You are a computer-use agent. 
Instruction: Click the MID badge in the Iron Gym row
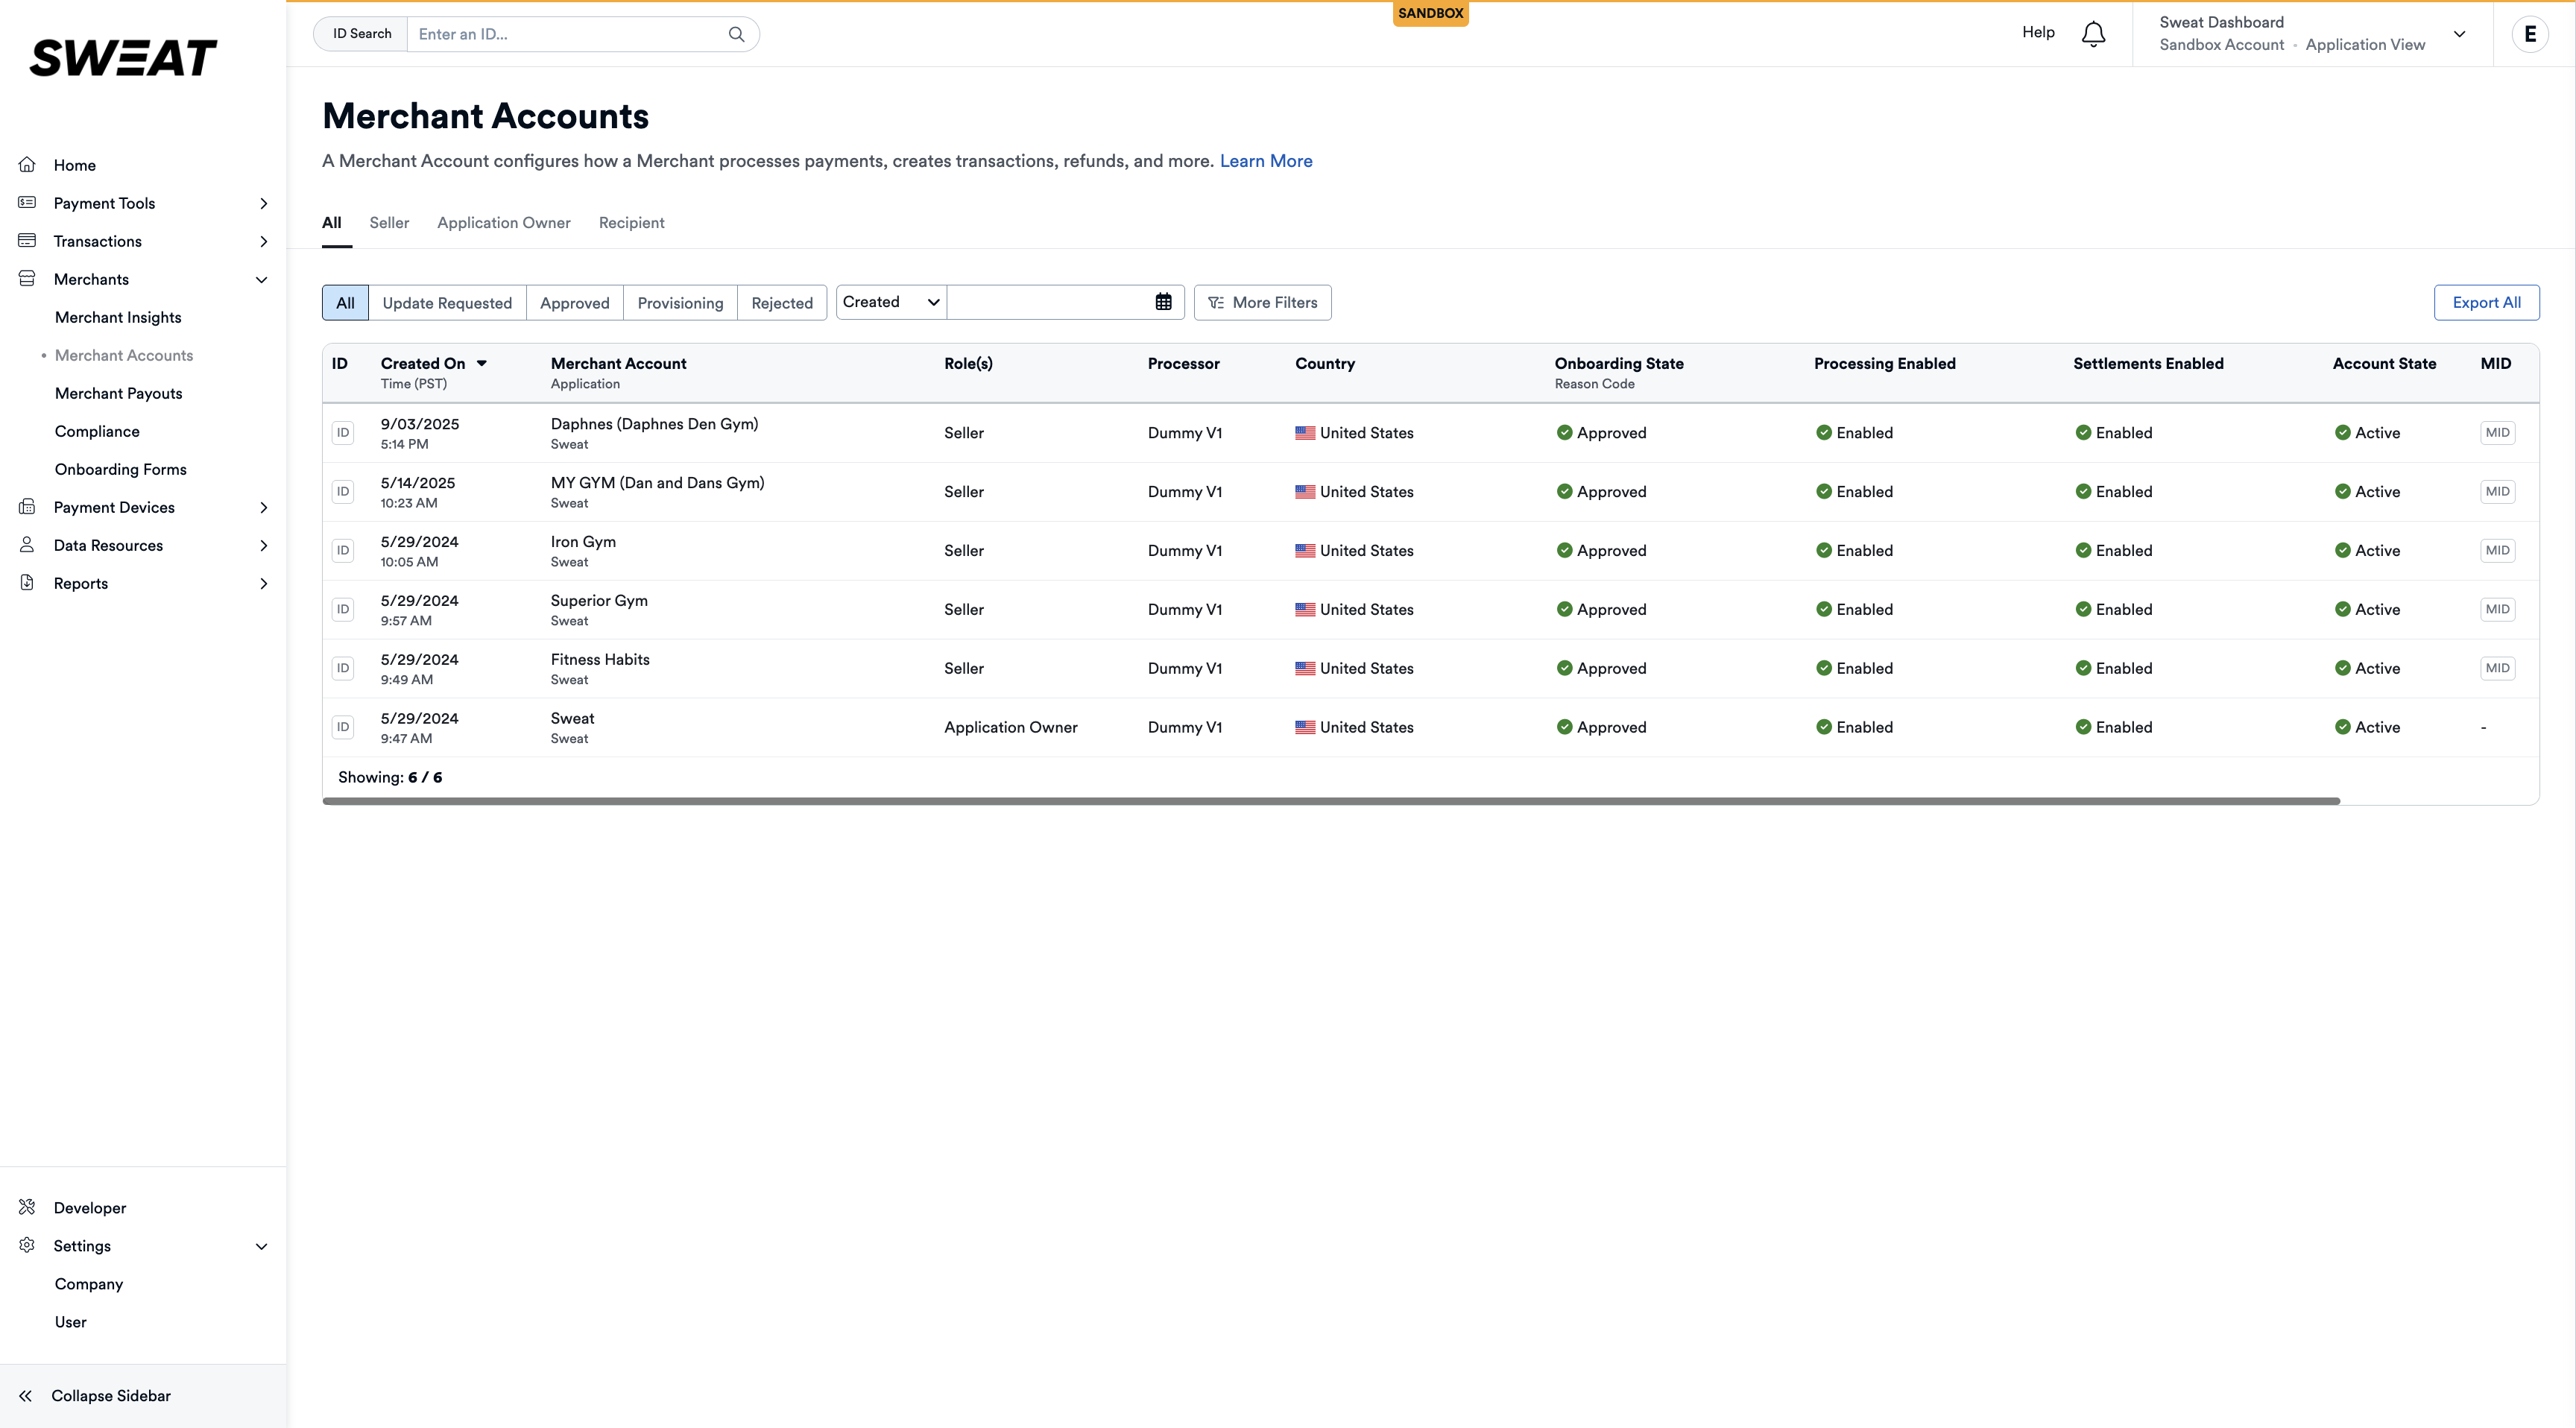click(x=2496, y=551)
